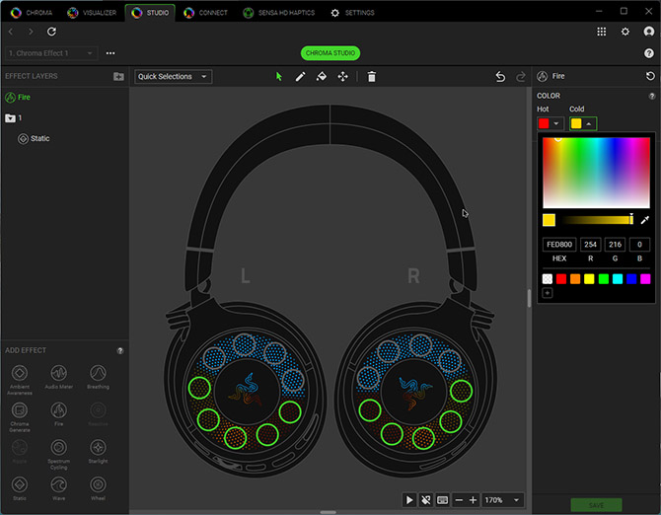
Task: Switch to the Chroma tab
Action: pyautogui.click(x=32, y=13)
